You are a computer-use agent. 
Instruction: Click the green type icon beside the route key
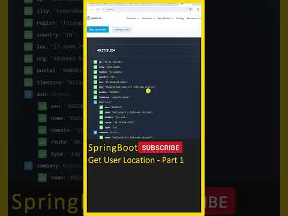[x=101, y=122]
